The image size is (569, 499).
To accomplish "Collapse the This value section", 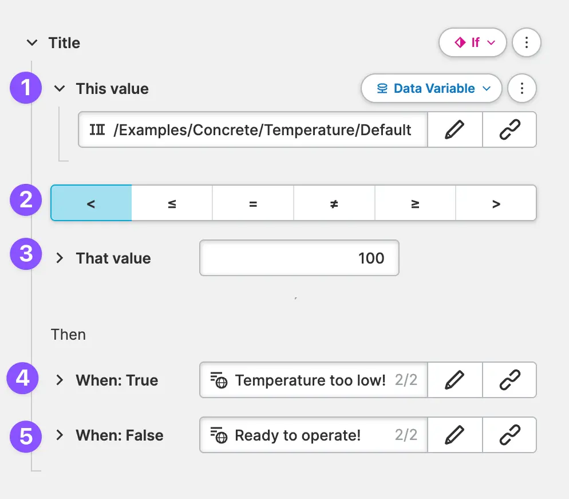I will point(60,89).
